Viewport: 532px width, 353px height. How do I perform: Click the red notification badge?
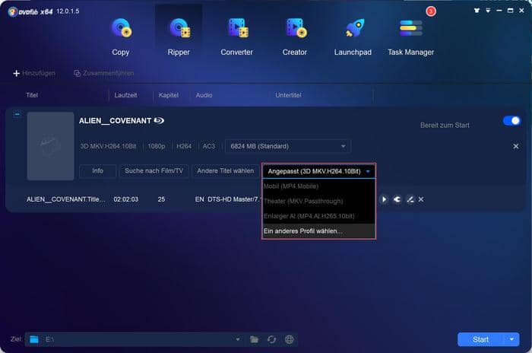(x=431, y=11)
